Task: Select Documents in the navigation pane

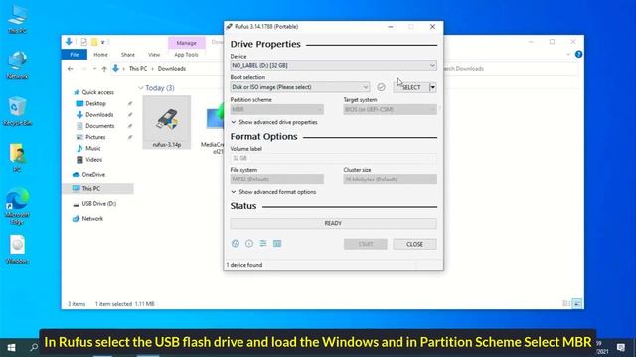Action: [99, 126]
